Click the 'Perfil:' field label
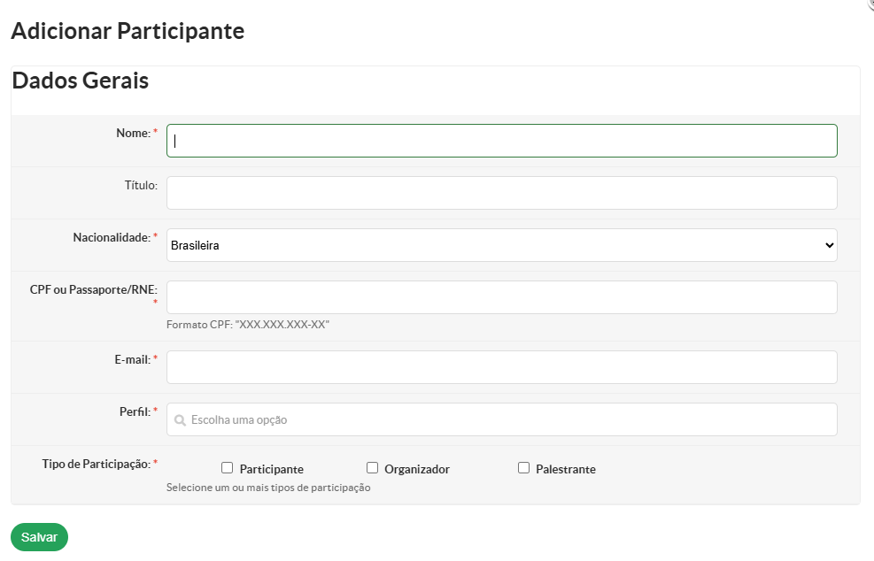874x561 pixels. 135,411
